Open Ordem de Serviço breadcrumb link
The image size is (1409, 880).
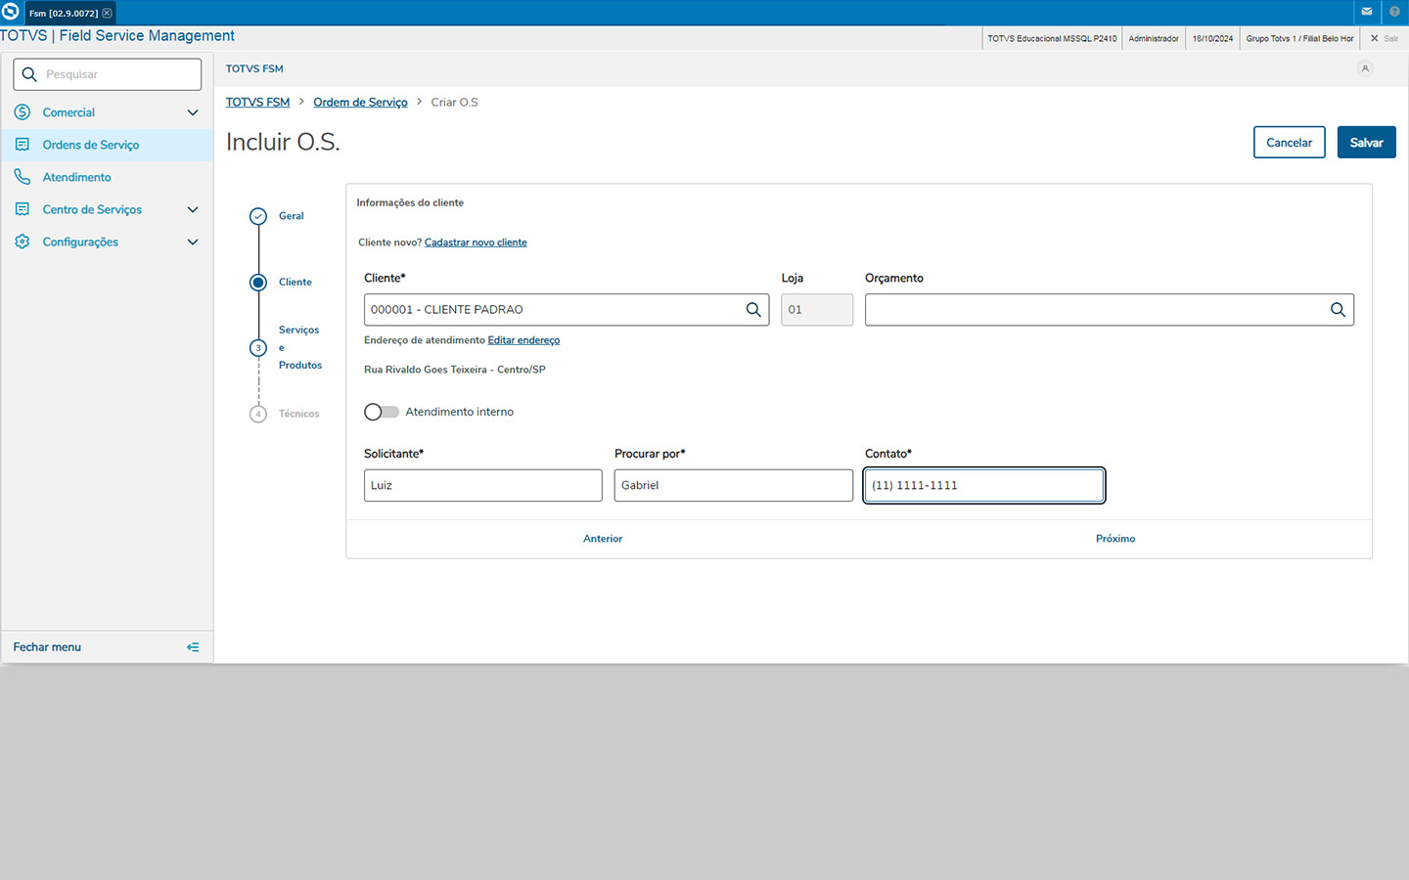click(x=360, y=103)
